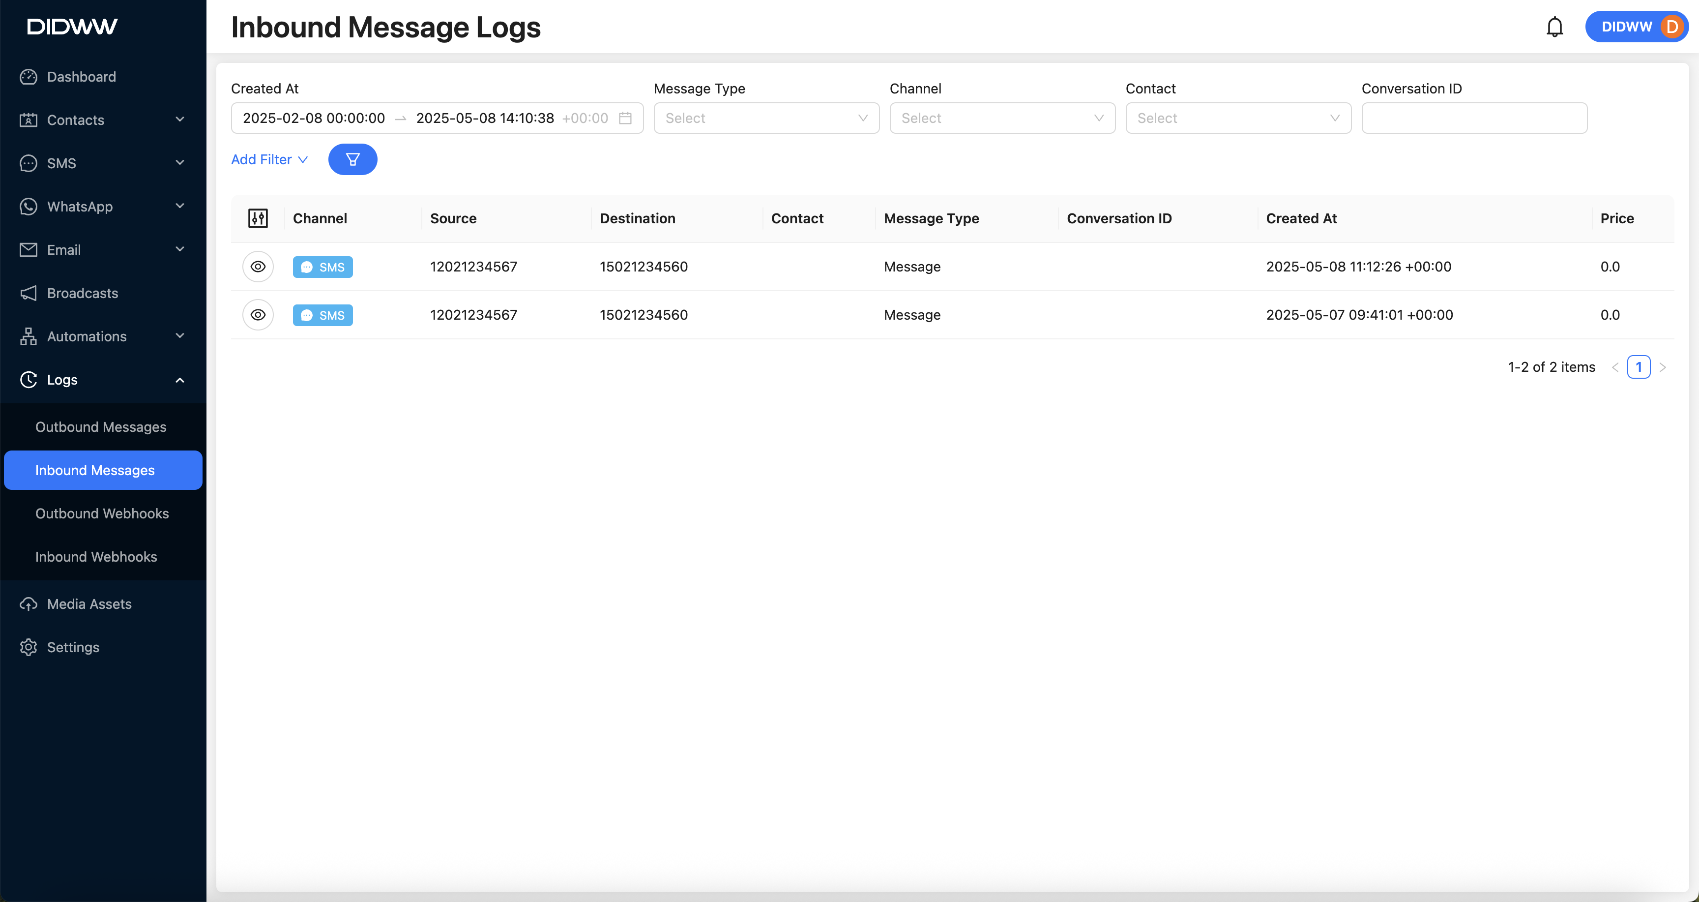Open the Inbound Webhooks logs page

pos(96,556)
